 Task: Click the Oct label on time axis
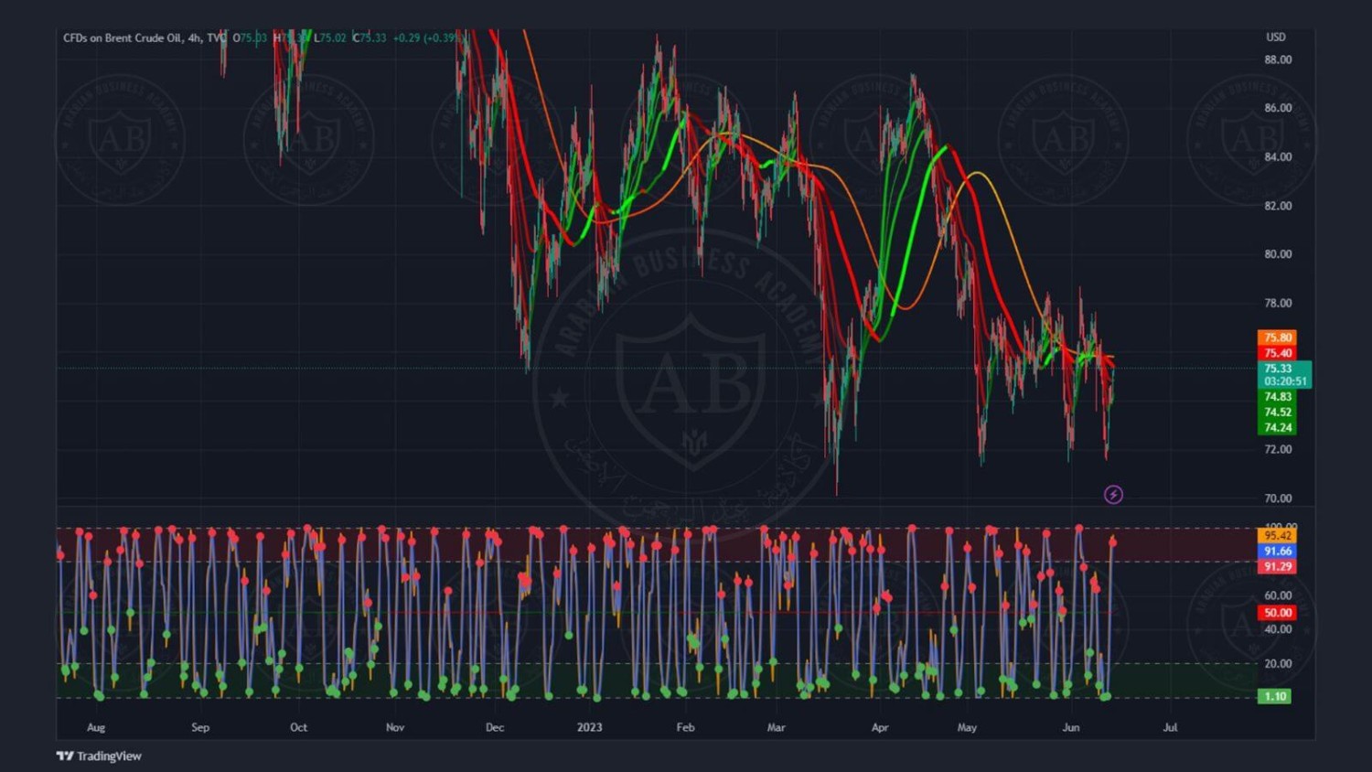(x=298, y=728)
